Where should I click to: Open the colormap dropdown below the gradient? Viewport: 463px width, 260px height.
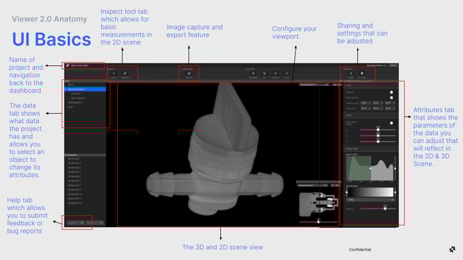[371, 200]
